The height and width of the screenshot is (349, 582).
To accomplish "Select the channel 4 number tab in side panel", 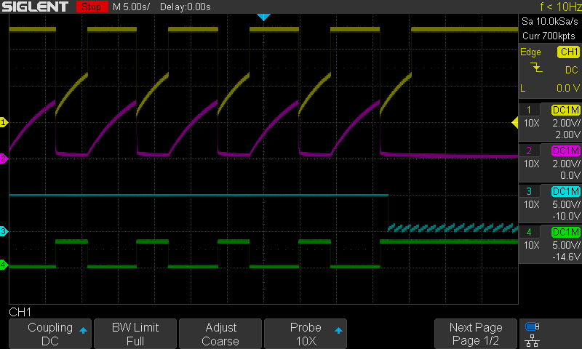I will 529,232.
